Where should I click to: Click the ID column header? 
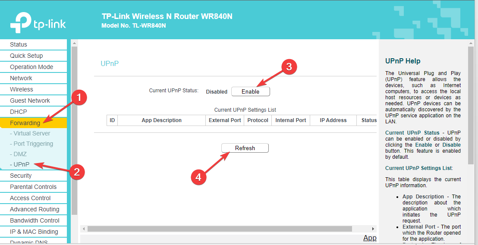(x=112, y=120)
